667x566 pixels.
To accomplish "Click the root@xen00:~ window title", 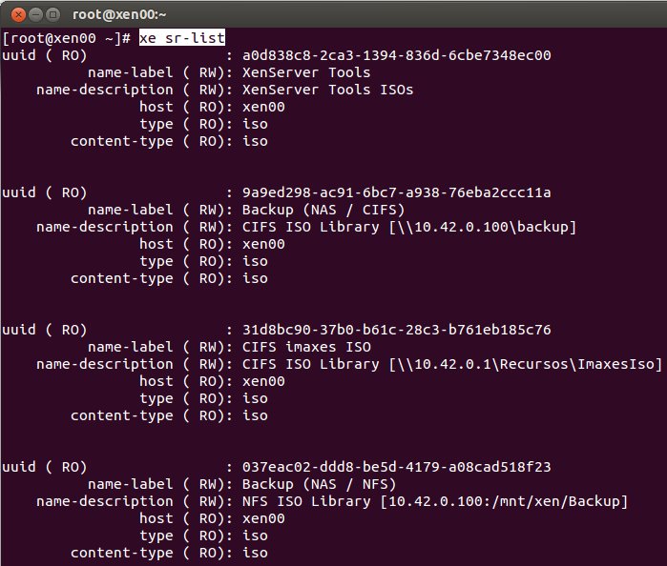I will tap(119, 14).
